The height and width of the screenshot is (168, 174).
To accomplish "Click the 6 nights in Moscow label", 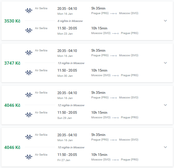I will [x=70, y=21].
